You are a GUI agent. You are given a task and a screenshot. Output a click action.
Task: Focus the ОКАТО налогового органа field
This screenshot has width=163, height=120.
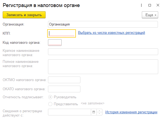64,89
